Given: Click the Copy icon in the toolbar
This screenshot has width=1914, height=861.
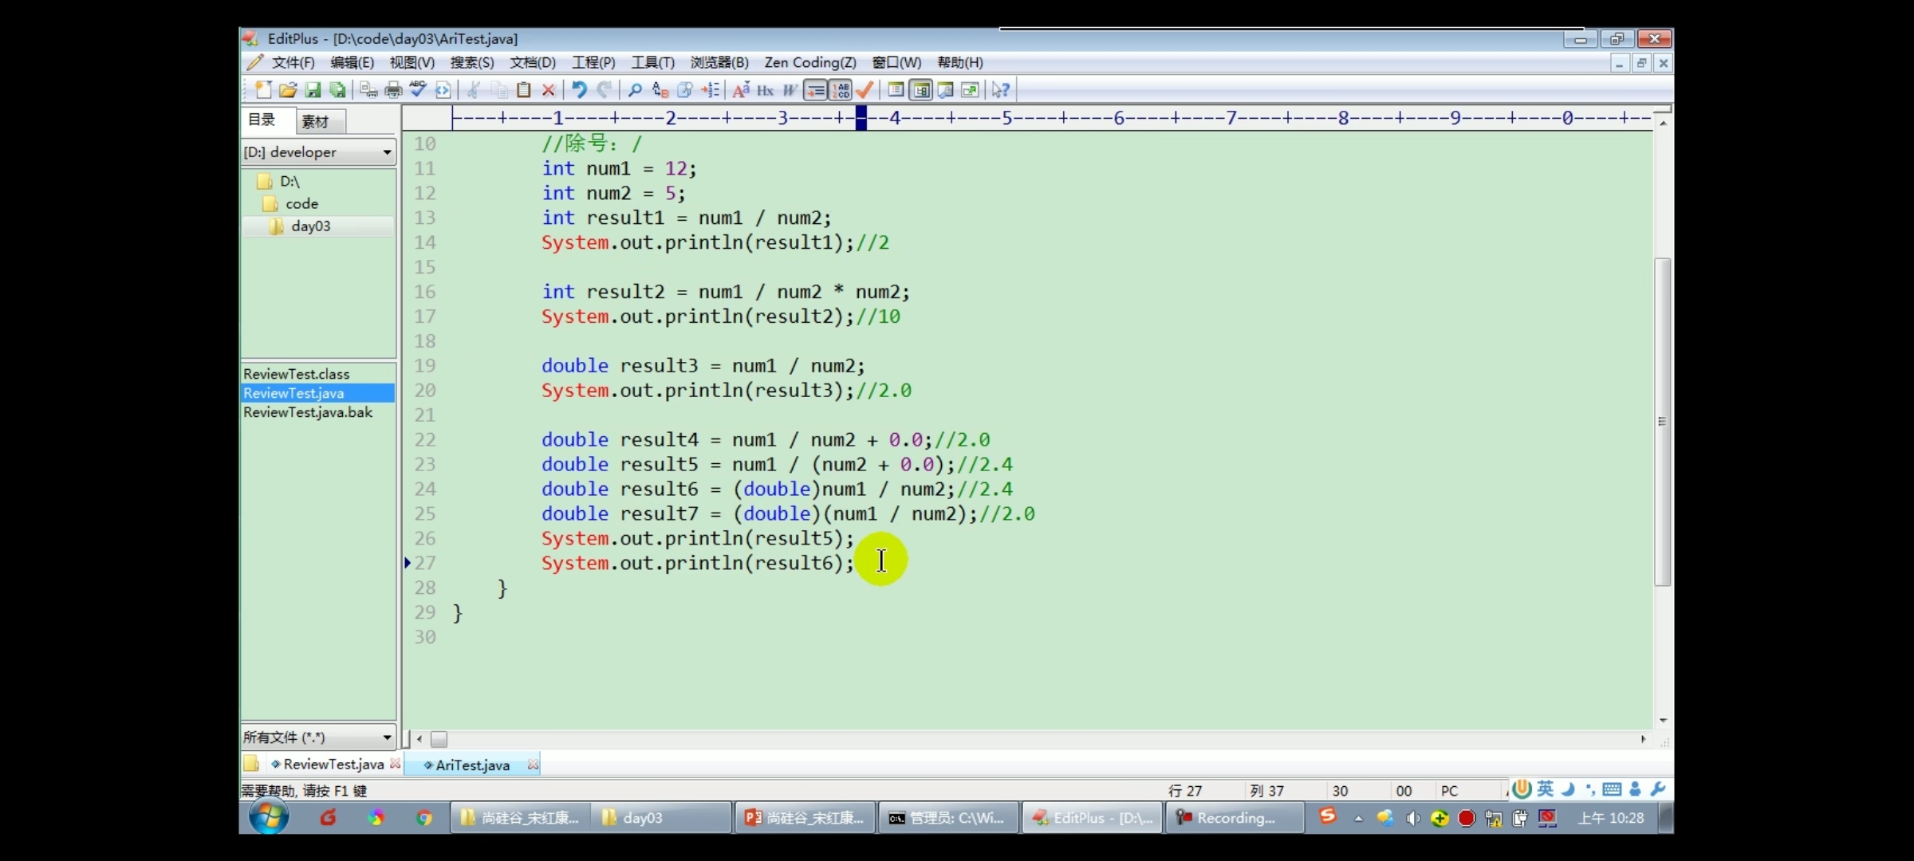Looking at the screenshot, I should pos(499,90).
